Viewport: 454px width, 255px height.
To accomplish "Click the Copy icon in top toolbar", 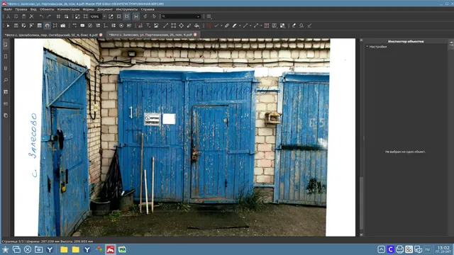I will coord(16,16).
